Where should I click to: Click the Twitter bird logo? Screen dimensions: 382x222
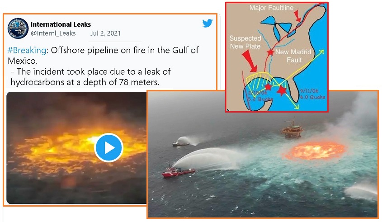pyautogui.click(x=208, y=23)
